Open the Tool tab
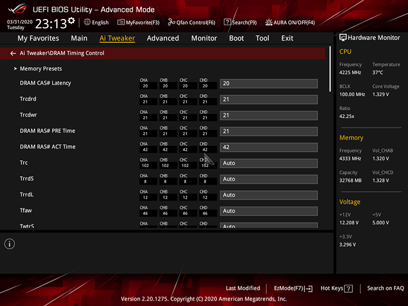 point(262,38)
